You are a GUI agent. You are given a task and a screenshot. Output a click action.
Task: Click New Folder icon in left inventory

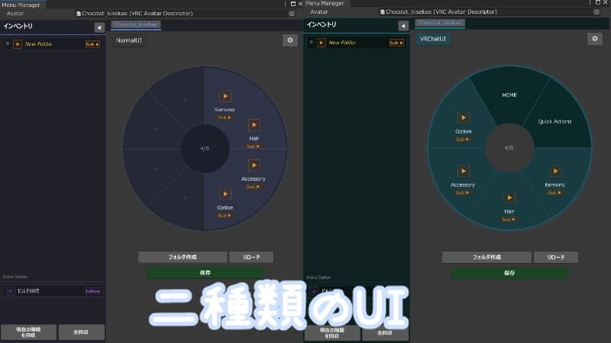18,44
